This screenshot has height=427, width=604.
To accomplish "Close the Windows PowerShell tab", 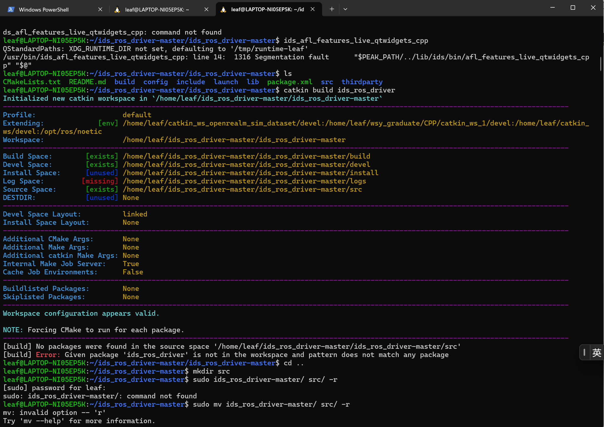I will click(100, 9).
